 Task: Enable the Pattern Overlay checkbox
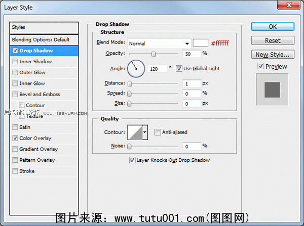tap(15, 160)
